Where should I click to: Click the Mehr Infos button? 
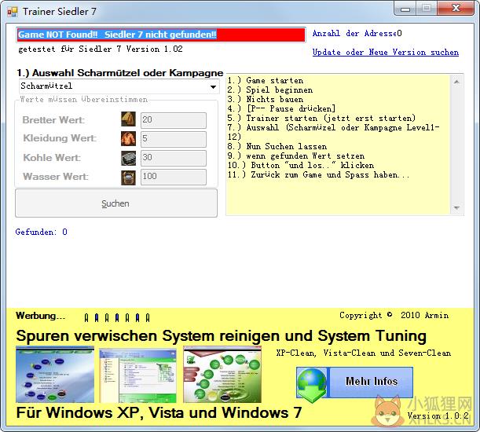point(372,382)
